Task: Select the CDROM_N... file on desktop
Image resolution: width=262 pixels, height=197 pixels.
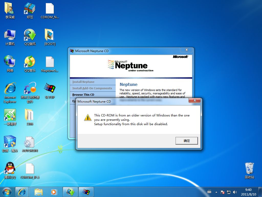Action: (x=50, y=10)
